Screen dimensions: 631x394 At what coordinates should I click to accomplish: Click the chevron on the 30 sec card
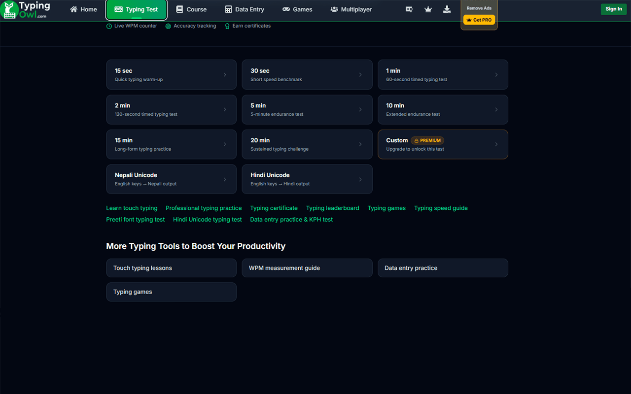tap(360, 75)
